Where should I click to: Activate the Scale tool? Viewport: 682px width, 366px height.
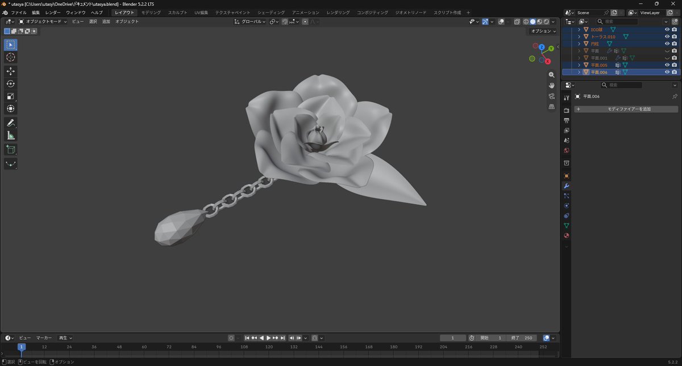point(11,96)
